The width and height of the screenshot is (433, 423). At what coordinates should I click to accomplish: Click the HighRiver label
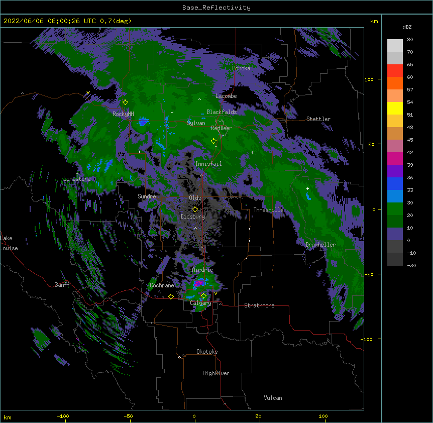(216, 373)
